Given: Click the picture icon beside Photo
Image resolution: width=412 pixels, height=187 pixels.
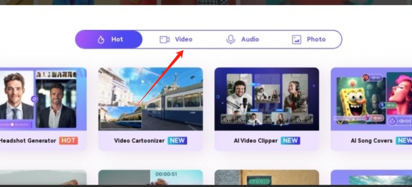Looking at the screenshot, I should tap(296, 40).
